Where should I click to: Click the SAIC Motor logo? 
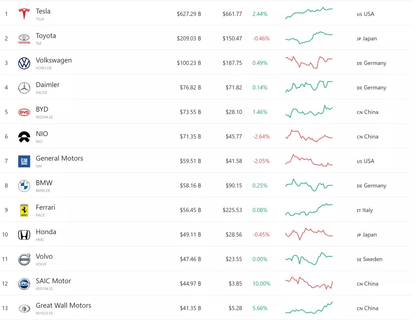pos(24,284)
